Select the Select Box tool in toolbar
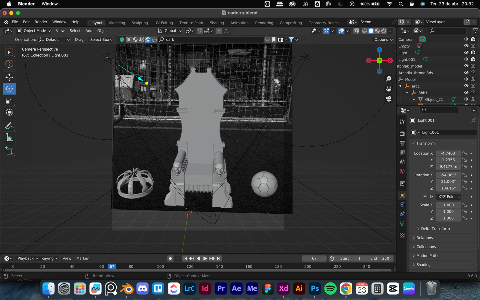 pyautogui.click(x=9, y=52)
